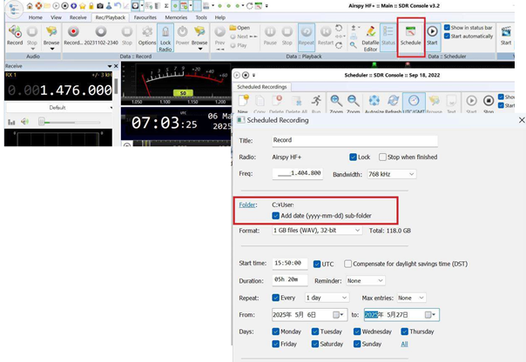Click the 'Folder:' link
Image resolution: width=526 pixels, height=362 pixels.
(249, 205)
